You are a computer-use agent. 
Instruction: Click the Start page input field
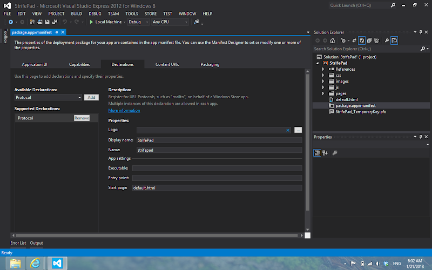point(217,188)
